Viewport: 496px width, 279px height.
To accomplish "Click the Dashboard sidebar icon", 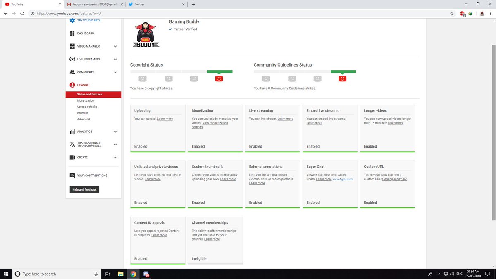I will pos(72,33).
